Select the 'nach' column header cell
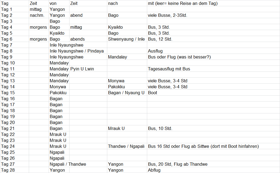 [113, 4]
